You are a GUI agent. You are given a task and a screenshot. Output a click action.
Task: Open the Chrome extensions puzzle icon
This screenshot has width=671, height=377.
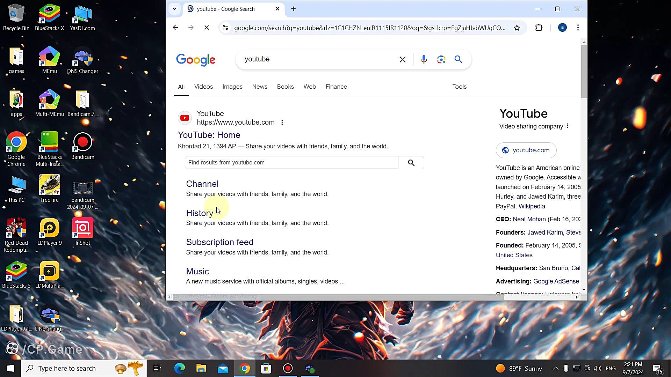tap(539, 28)
